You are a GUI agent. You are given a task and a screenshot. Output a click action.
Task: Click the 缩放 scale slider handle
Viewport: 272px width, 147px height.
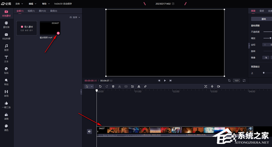click(x=270, y=38)
